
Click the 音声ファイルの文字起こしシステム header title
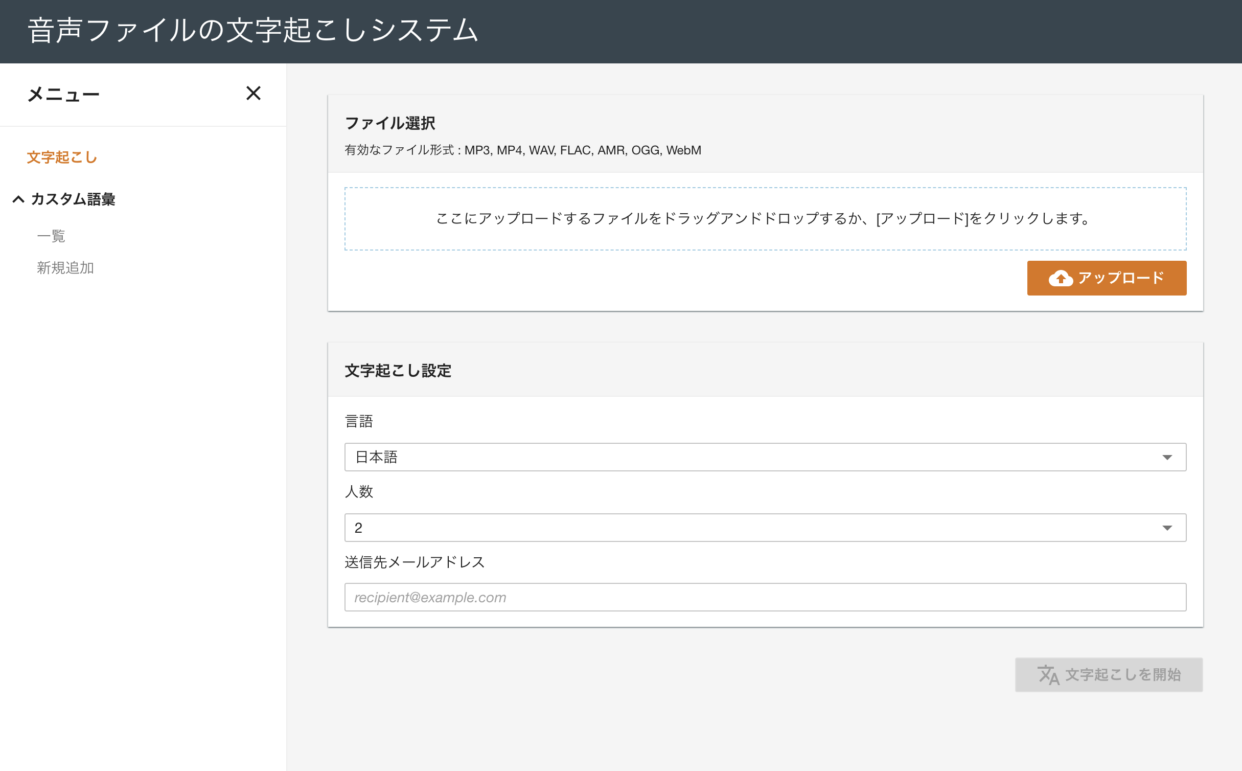(x=253, y=31)
